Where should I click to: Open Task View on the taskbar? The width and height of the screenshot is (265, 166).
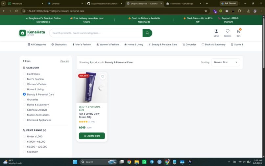[121, 162]
